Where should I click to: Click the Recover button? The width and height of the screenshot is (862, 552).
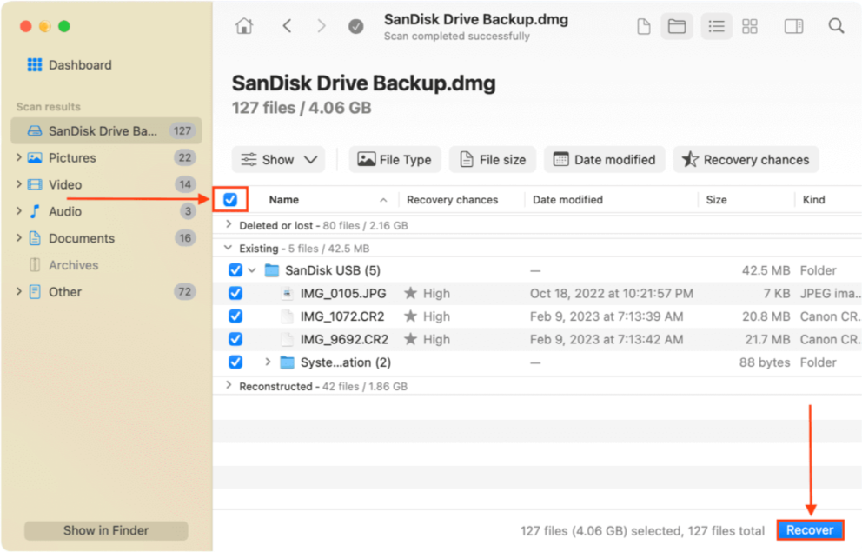pos(809,529)
